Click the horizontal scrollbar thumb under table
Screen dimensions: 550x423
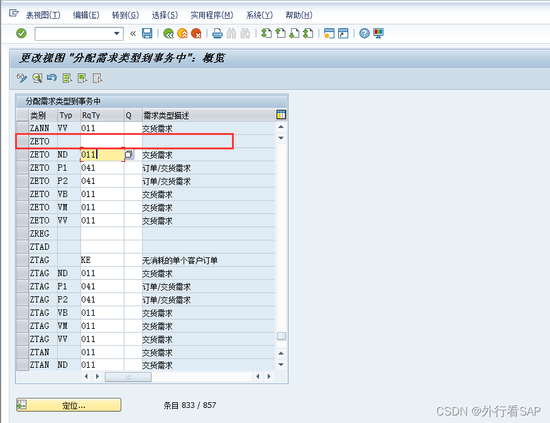(128, 377)
